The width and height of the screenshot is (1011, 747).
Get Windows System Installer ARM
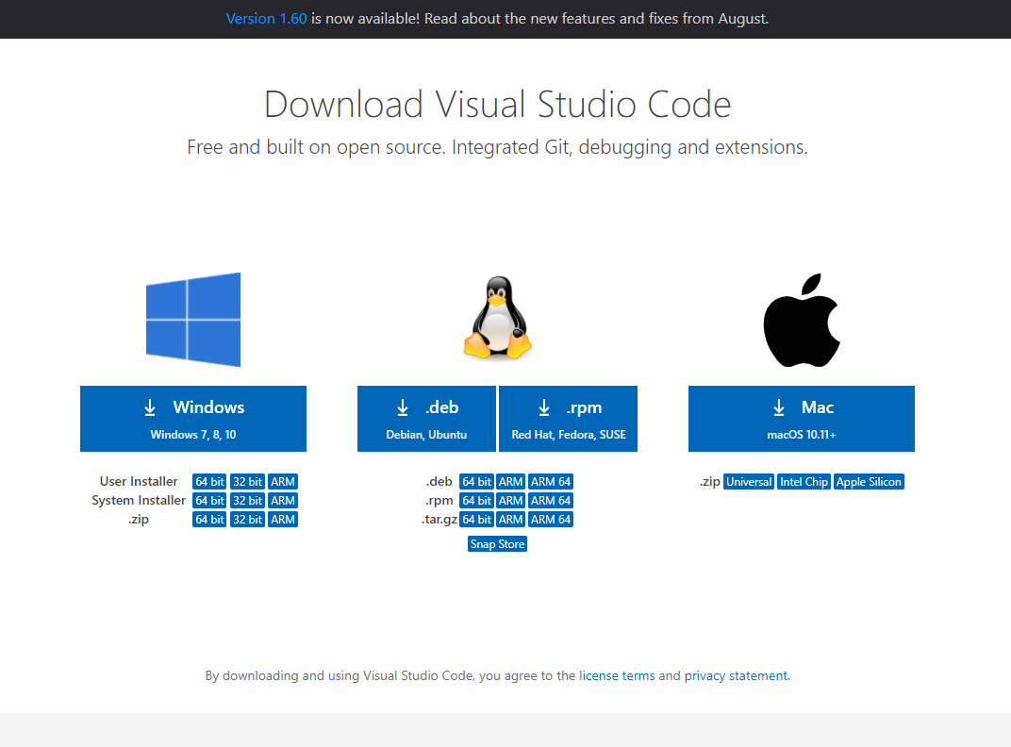coord(283,501)
